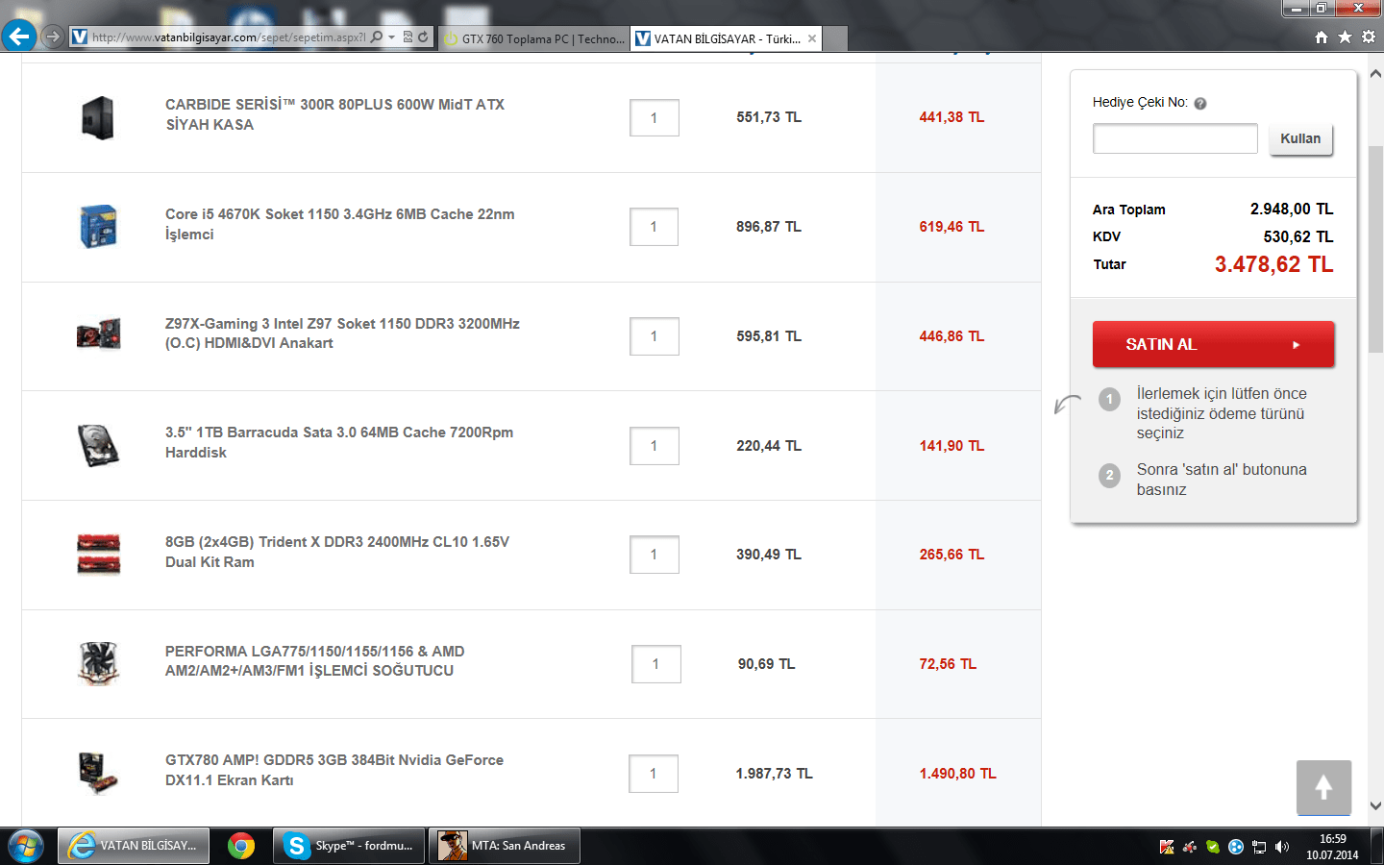Viewport: 1384px width, 865px height.
Task: Click the quantity field for the Z97X-Gaming 3
Action: click(x=655, y=336)
